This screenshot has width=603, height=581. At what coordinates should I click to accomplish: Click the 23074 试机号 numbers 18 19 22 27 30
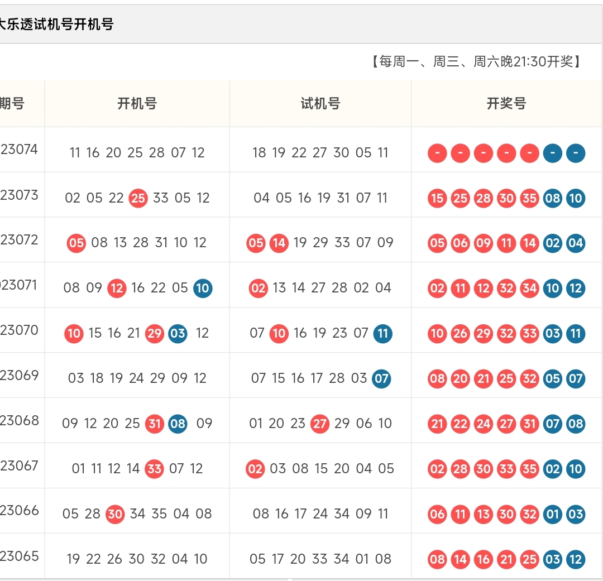pos(301,153)
